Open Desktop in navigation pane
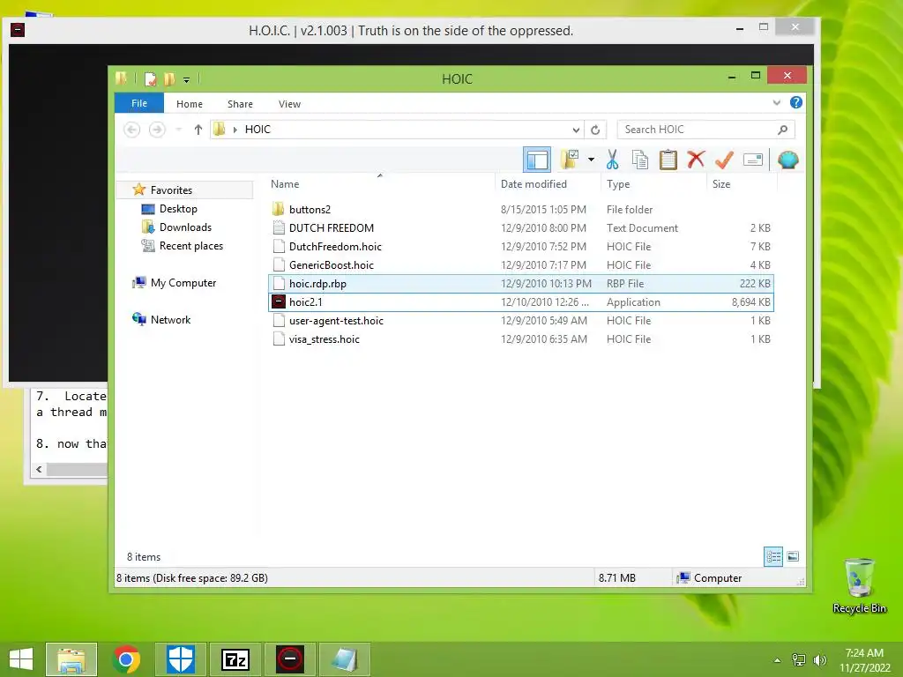 click(178, 208)
